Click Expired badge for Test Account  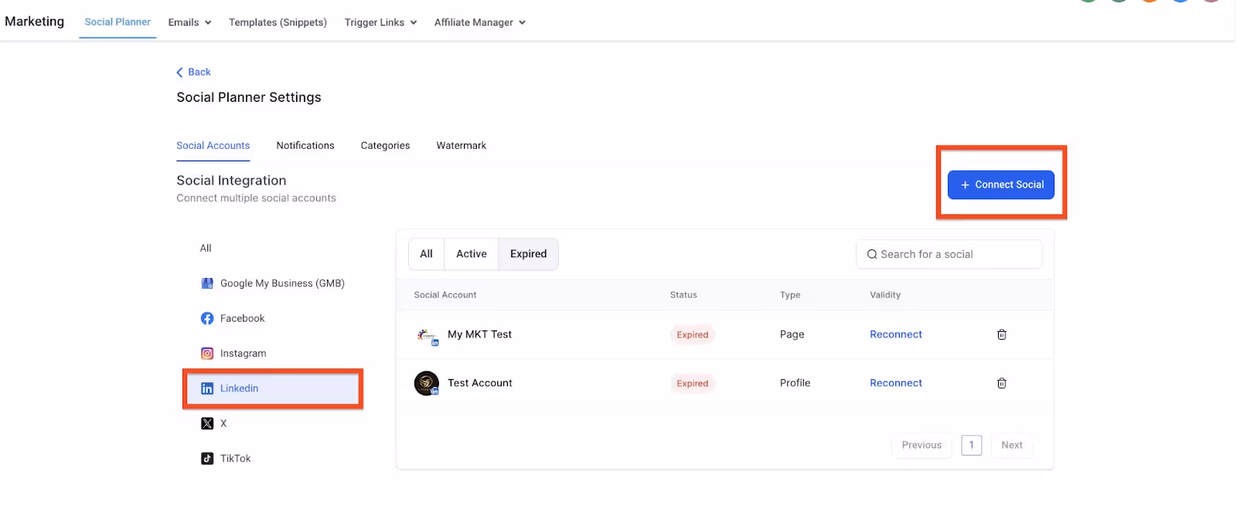[x=692, y=383]
